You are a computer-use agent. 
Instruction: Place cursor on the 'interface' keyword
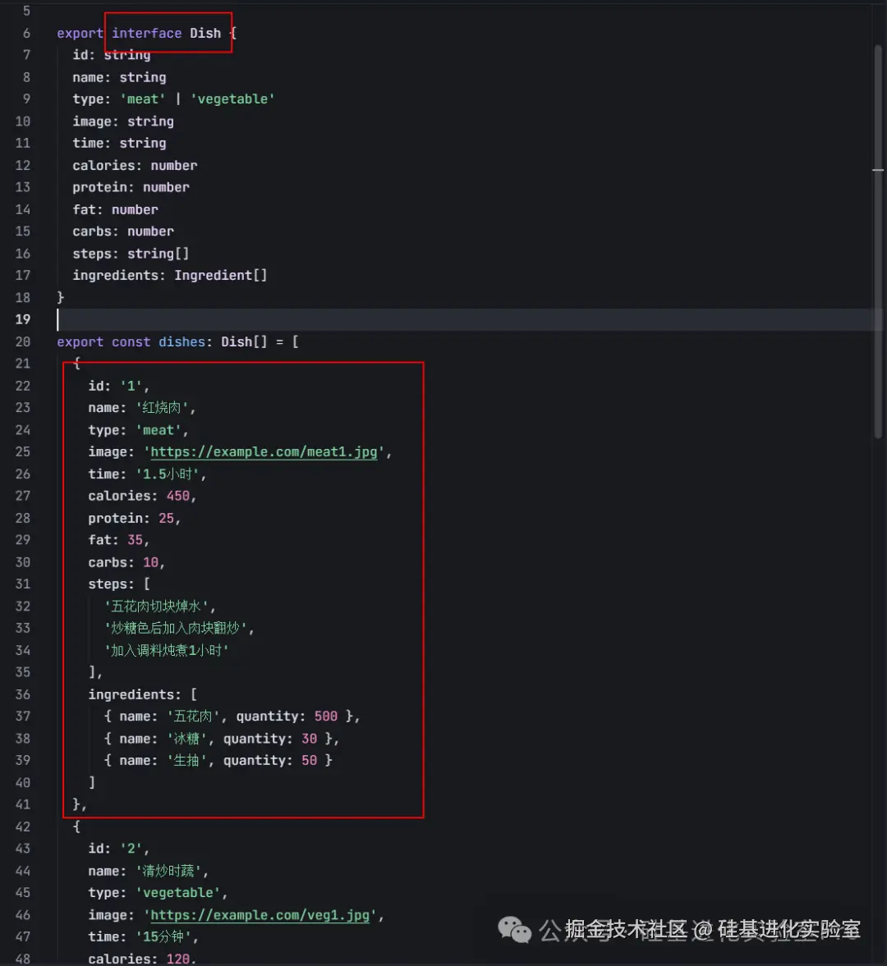tap(146, 34)
